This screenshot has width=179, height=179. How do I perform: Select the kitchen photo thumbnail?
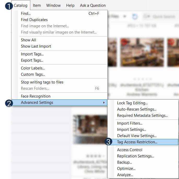tap(142, 52)
